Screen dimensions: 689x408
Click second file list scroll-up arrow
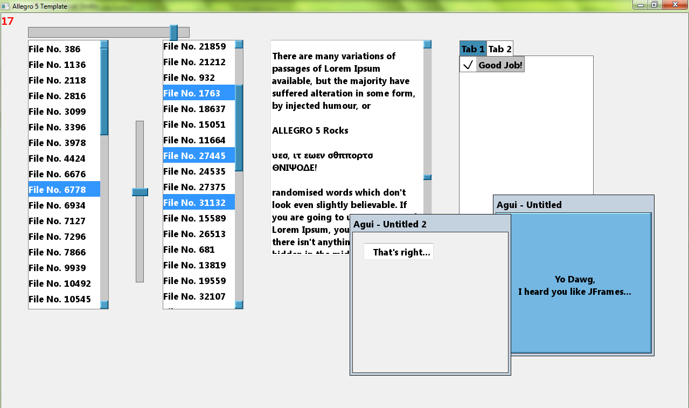coord(239,44)
